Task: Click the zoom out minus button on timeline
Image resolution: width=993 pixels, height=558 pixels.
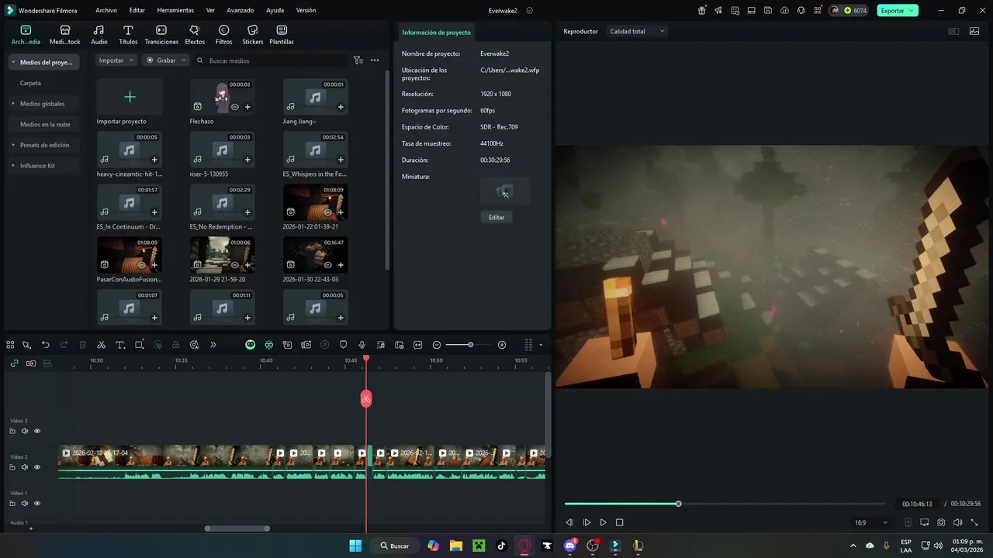Action: tap(437, 345)
